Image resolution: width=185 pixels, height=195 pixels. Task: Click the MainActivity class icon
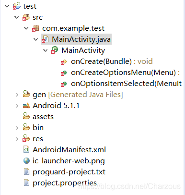coord(55,50)
